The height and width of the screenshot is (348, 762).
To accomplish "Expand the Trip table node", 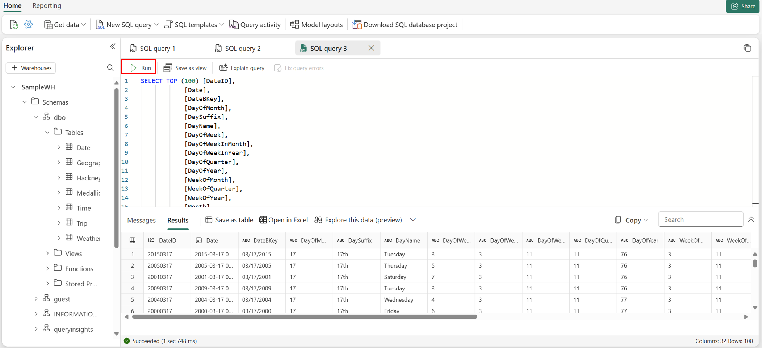I will pyautogui.click(x=59, y=223).
